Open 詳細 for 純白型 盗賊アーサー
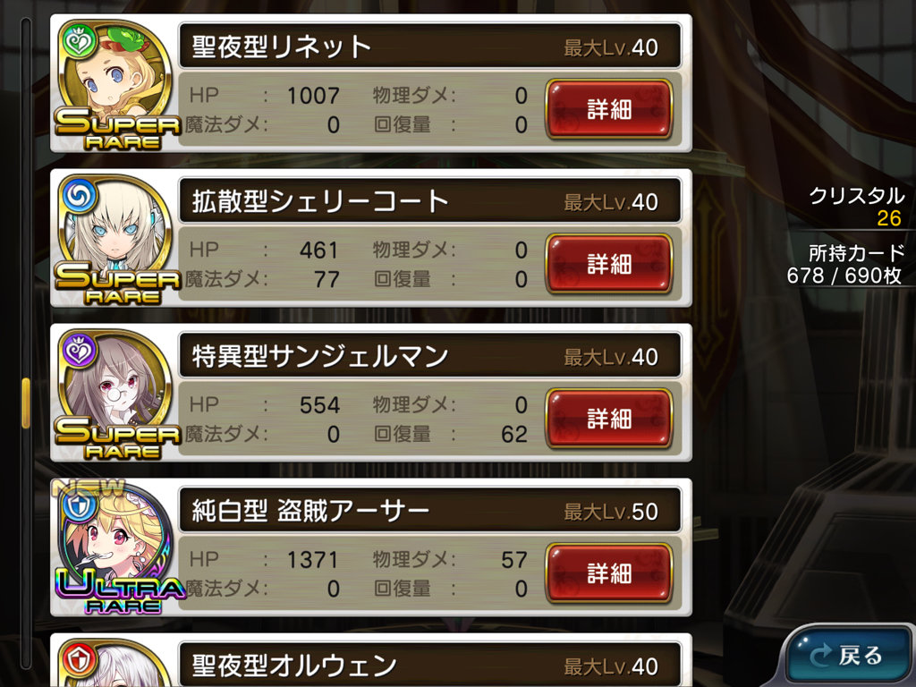 tap(608, 573)
